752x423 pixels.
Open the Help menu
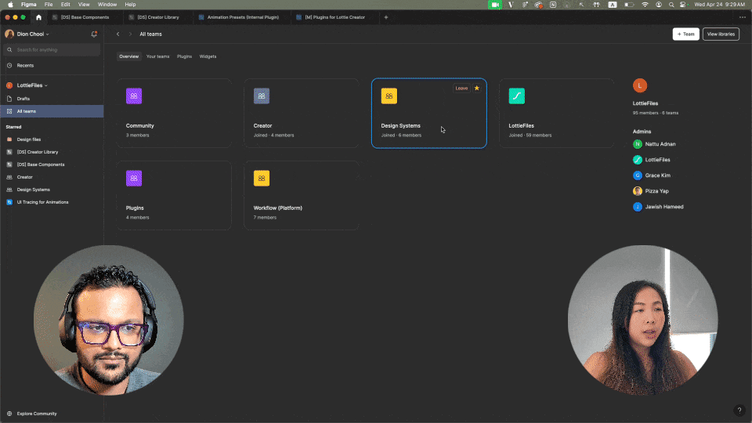(x=130, y=5)
